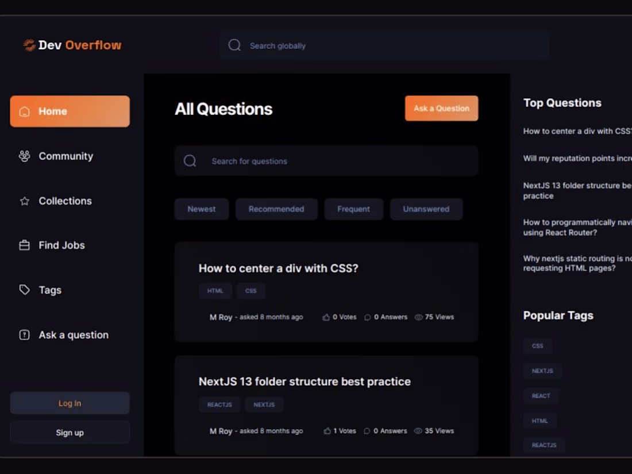Screen dimensions: 632x474
Task: Select the Tags label icon
Action: (24, 290)
